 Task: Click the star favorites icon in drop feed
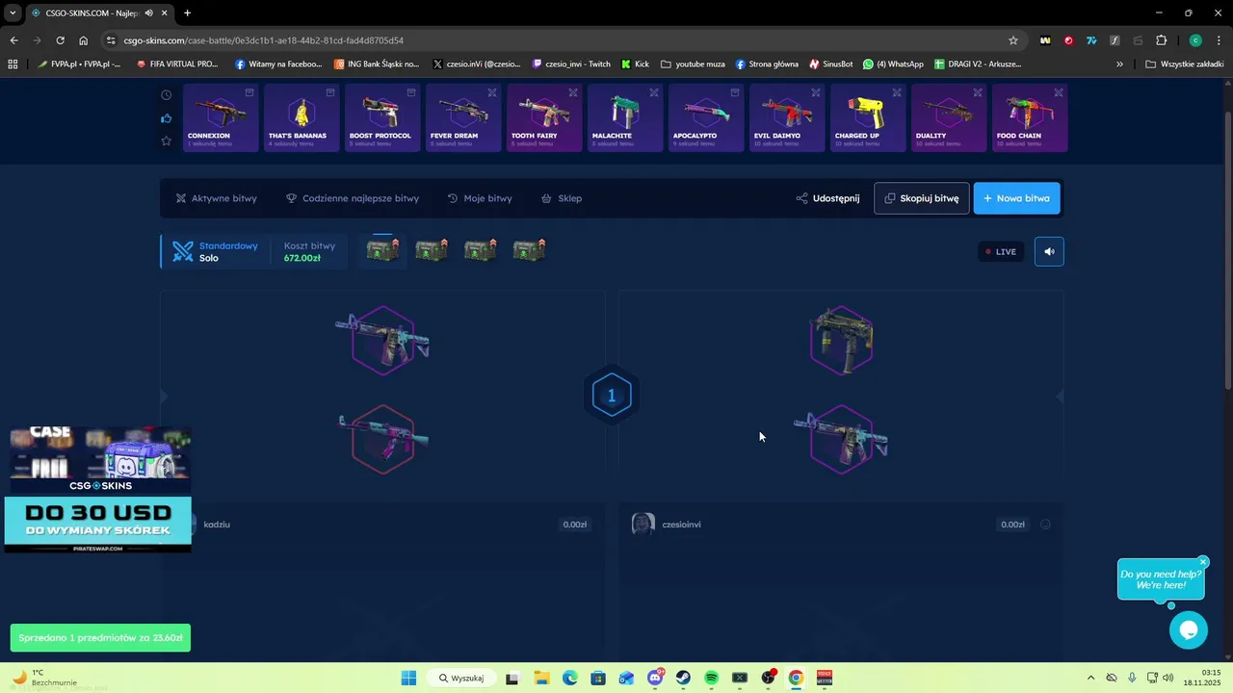coord(166,141)
